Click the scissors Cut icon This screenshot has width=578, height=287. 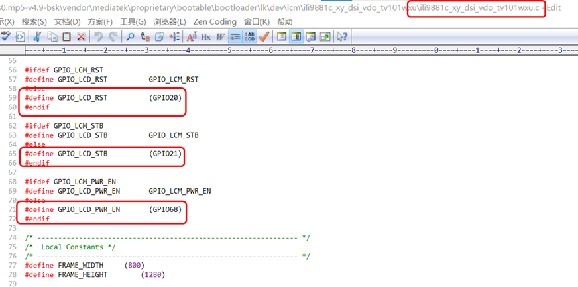[x=37, y=36]
